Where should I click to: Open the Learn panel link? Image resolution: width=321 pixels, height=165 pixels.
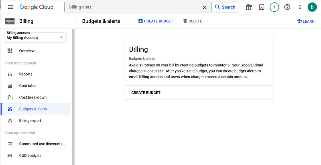click(x=306, y=21)
